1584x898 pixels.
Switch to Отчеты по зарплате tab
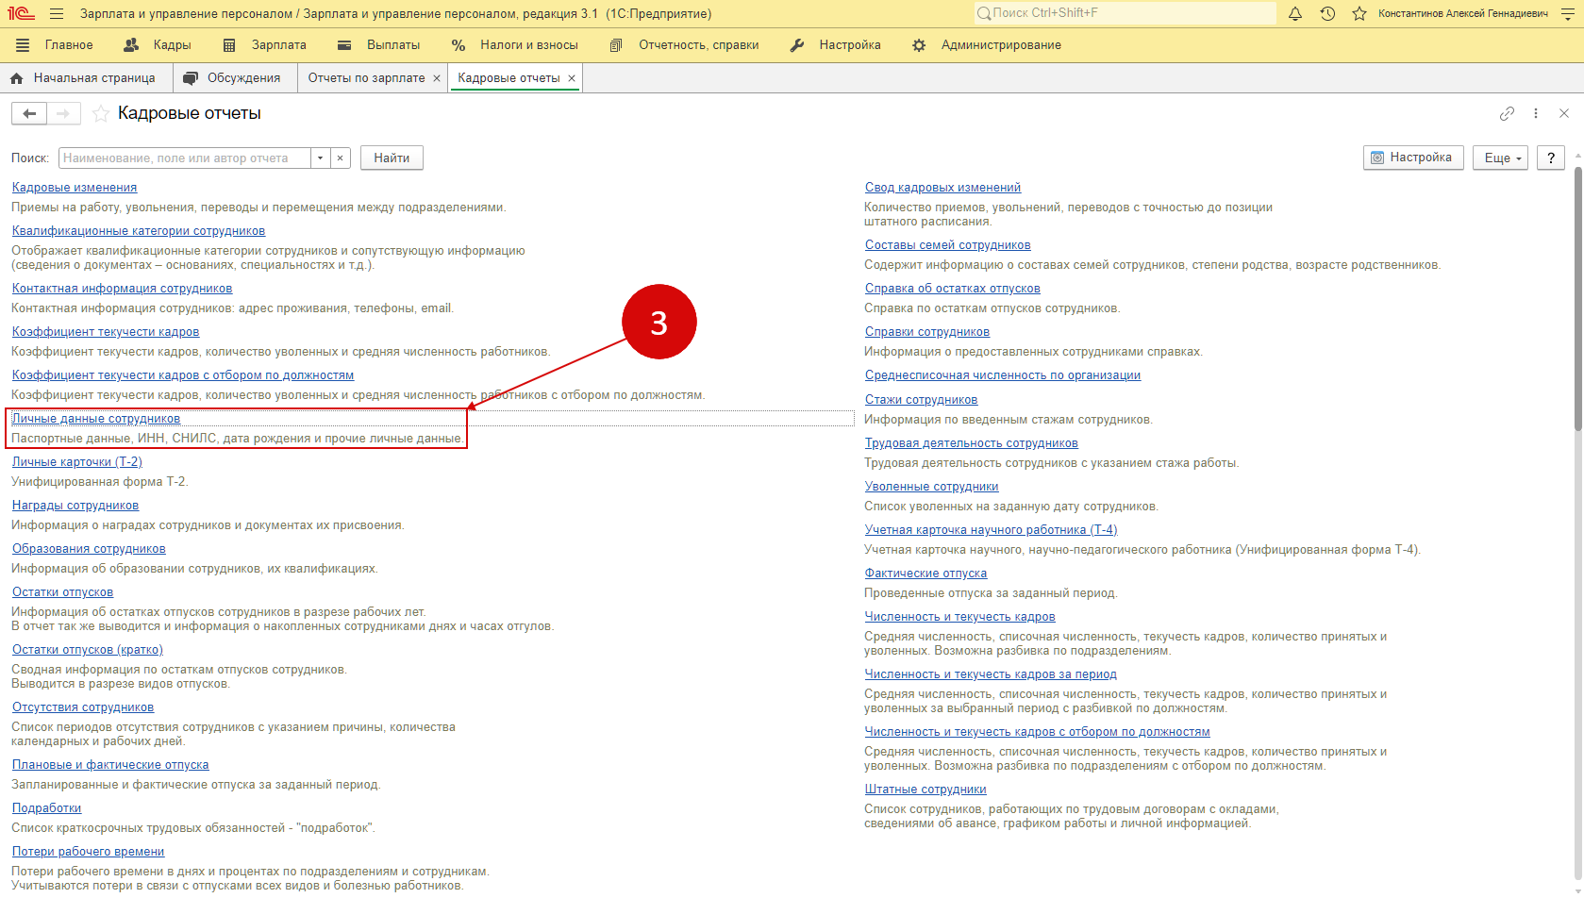coord(367,78)
